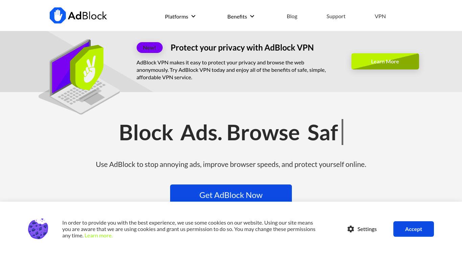This screenshot has width=462, height=259.
Task: Go to the Blog page
Action: click(x=292, y=16)
